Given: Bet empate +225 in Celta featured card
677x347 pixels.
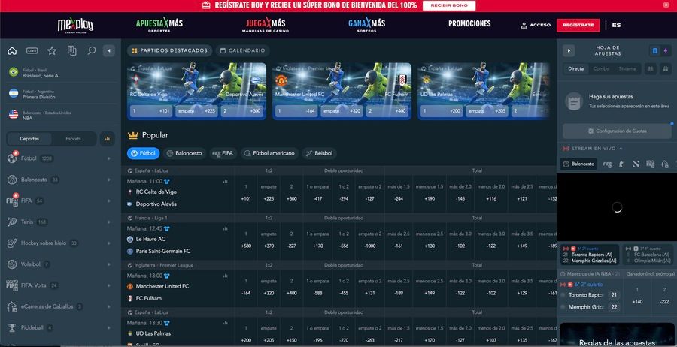Looking at the screenshot, I should [196, 111].
